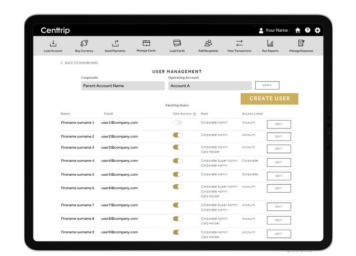Open the View Transactions icon

point(239,43)
